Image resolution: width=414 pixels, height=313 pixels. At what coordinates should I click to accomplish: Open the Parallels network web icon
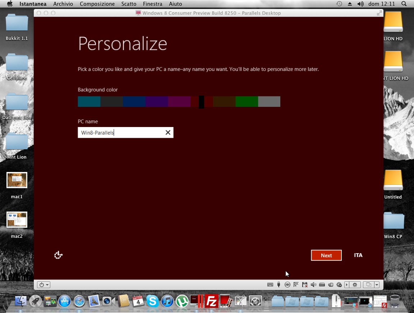tap(296, 285)
